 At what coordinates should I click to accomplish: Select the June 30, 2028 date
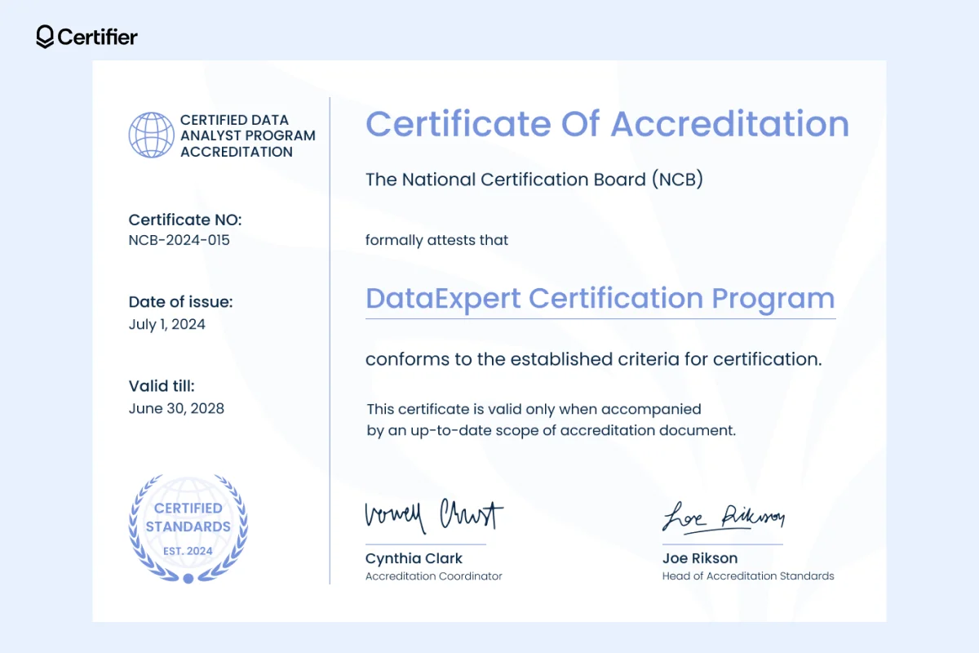point(176,408)
